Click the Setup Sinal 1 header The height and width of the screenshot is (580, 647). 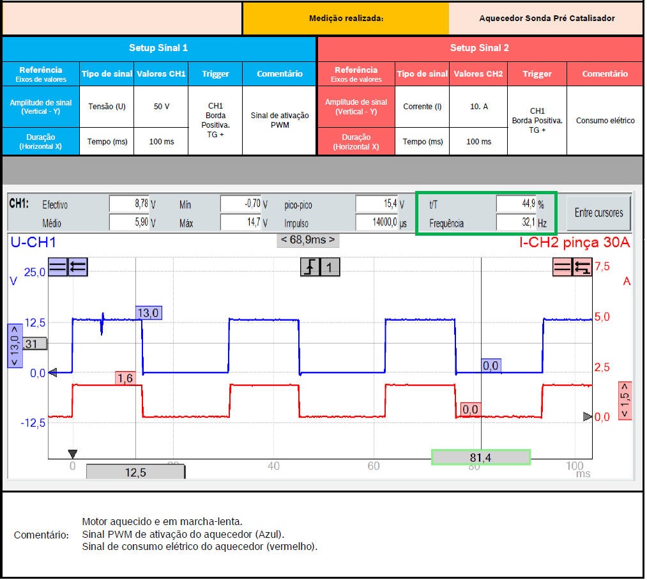[158, 48]
